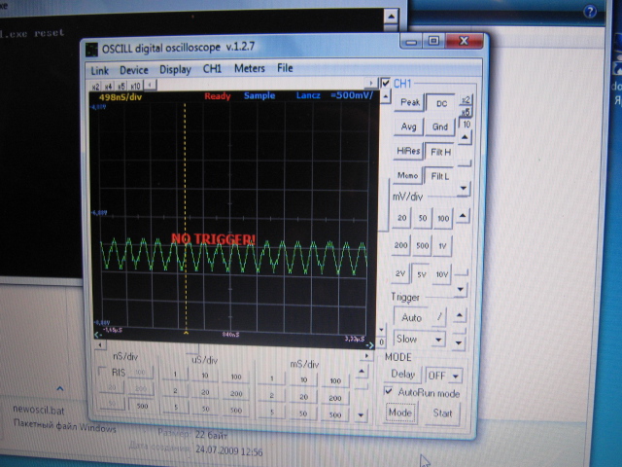
Task: Open the Slow trigger dropdown
Action: pyautogui.click(x=419, y=340)
